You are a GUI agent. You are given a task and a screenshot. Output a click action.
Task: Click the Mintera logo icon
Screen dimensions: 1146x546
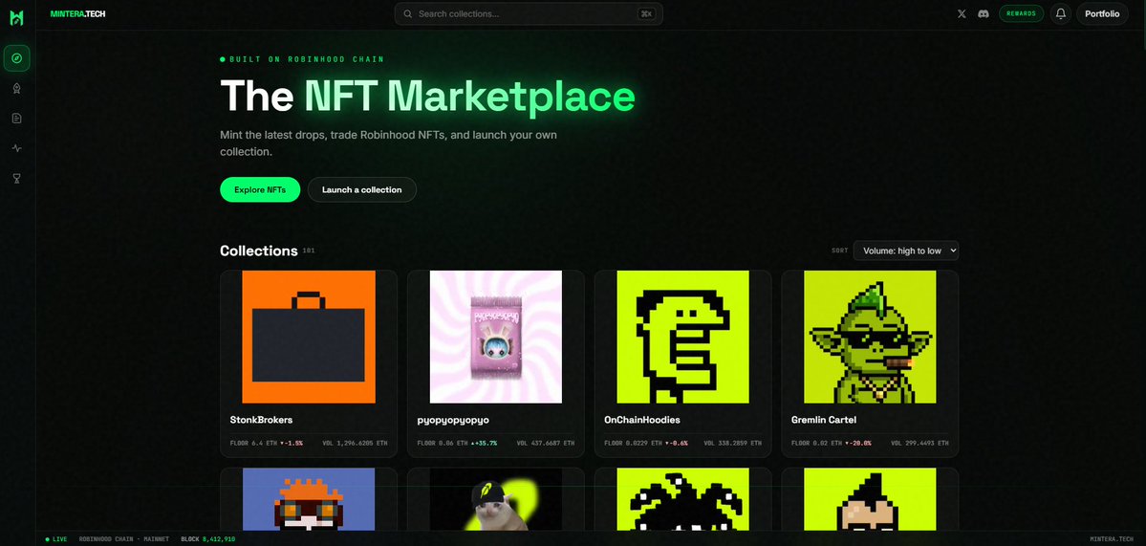[x=16, y=18]
